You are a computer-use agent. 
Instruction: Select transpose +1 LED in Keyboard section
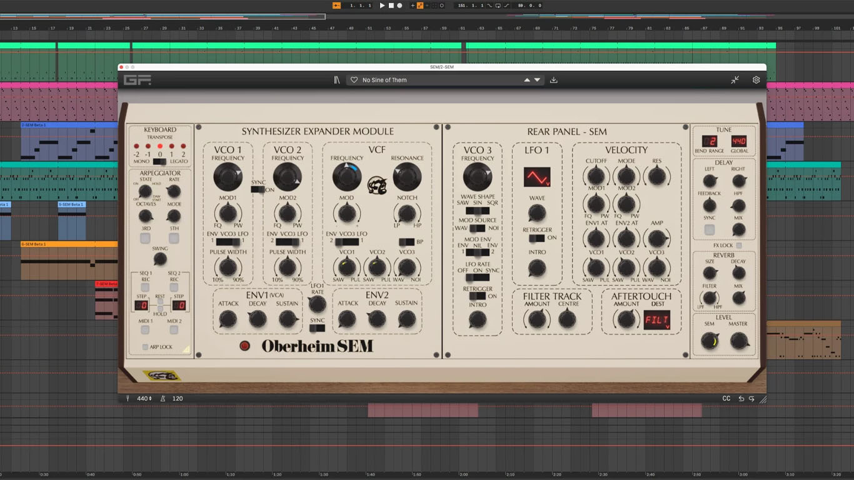click(171, 146)
